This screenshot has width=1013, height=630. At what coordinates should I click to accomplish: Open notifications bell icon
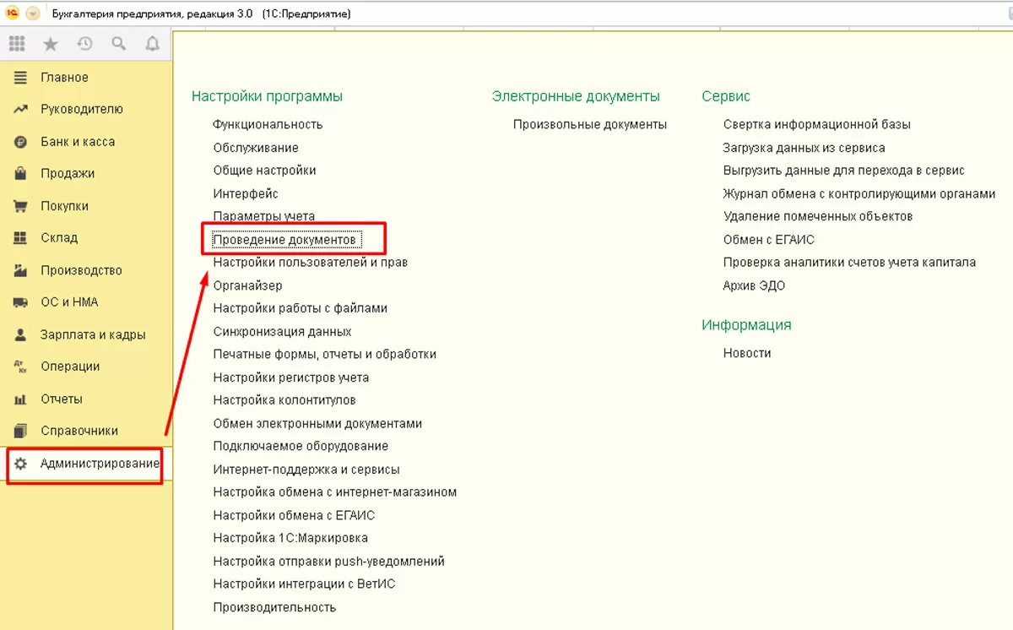click(153, 44)
